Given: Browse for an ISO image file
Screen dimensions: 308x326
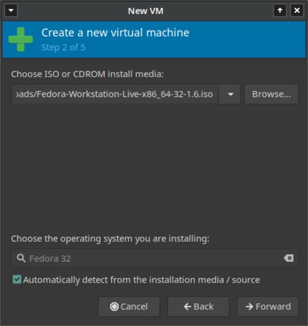Looking at the screenshot, I should (x=271, y=94).
